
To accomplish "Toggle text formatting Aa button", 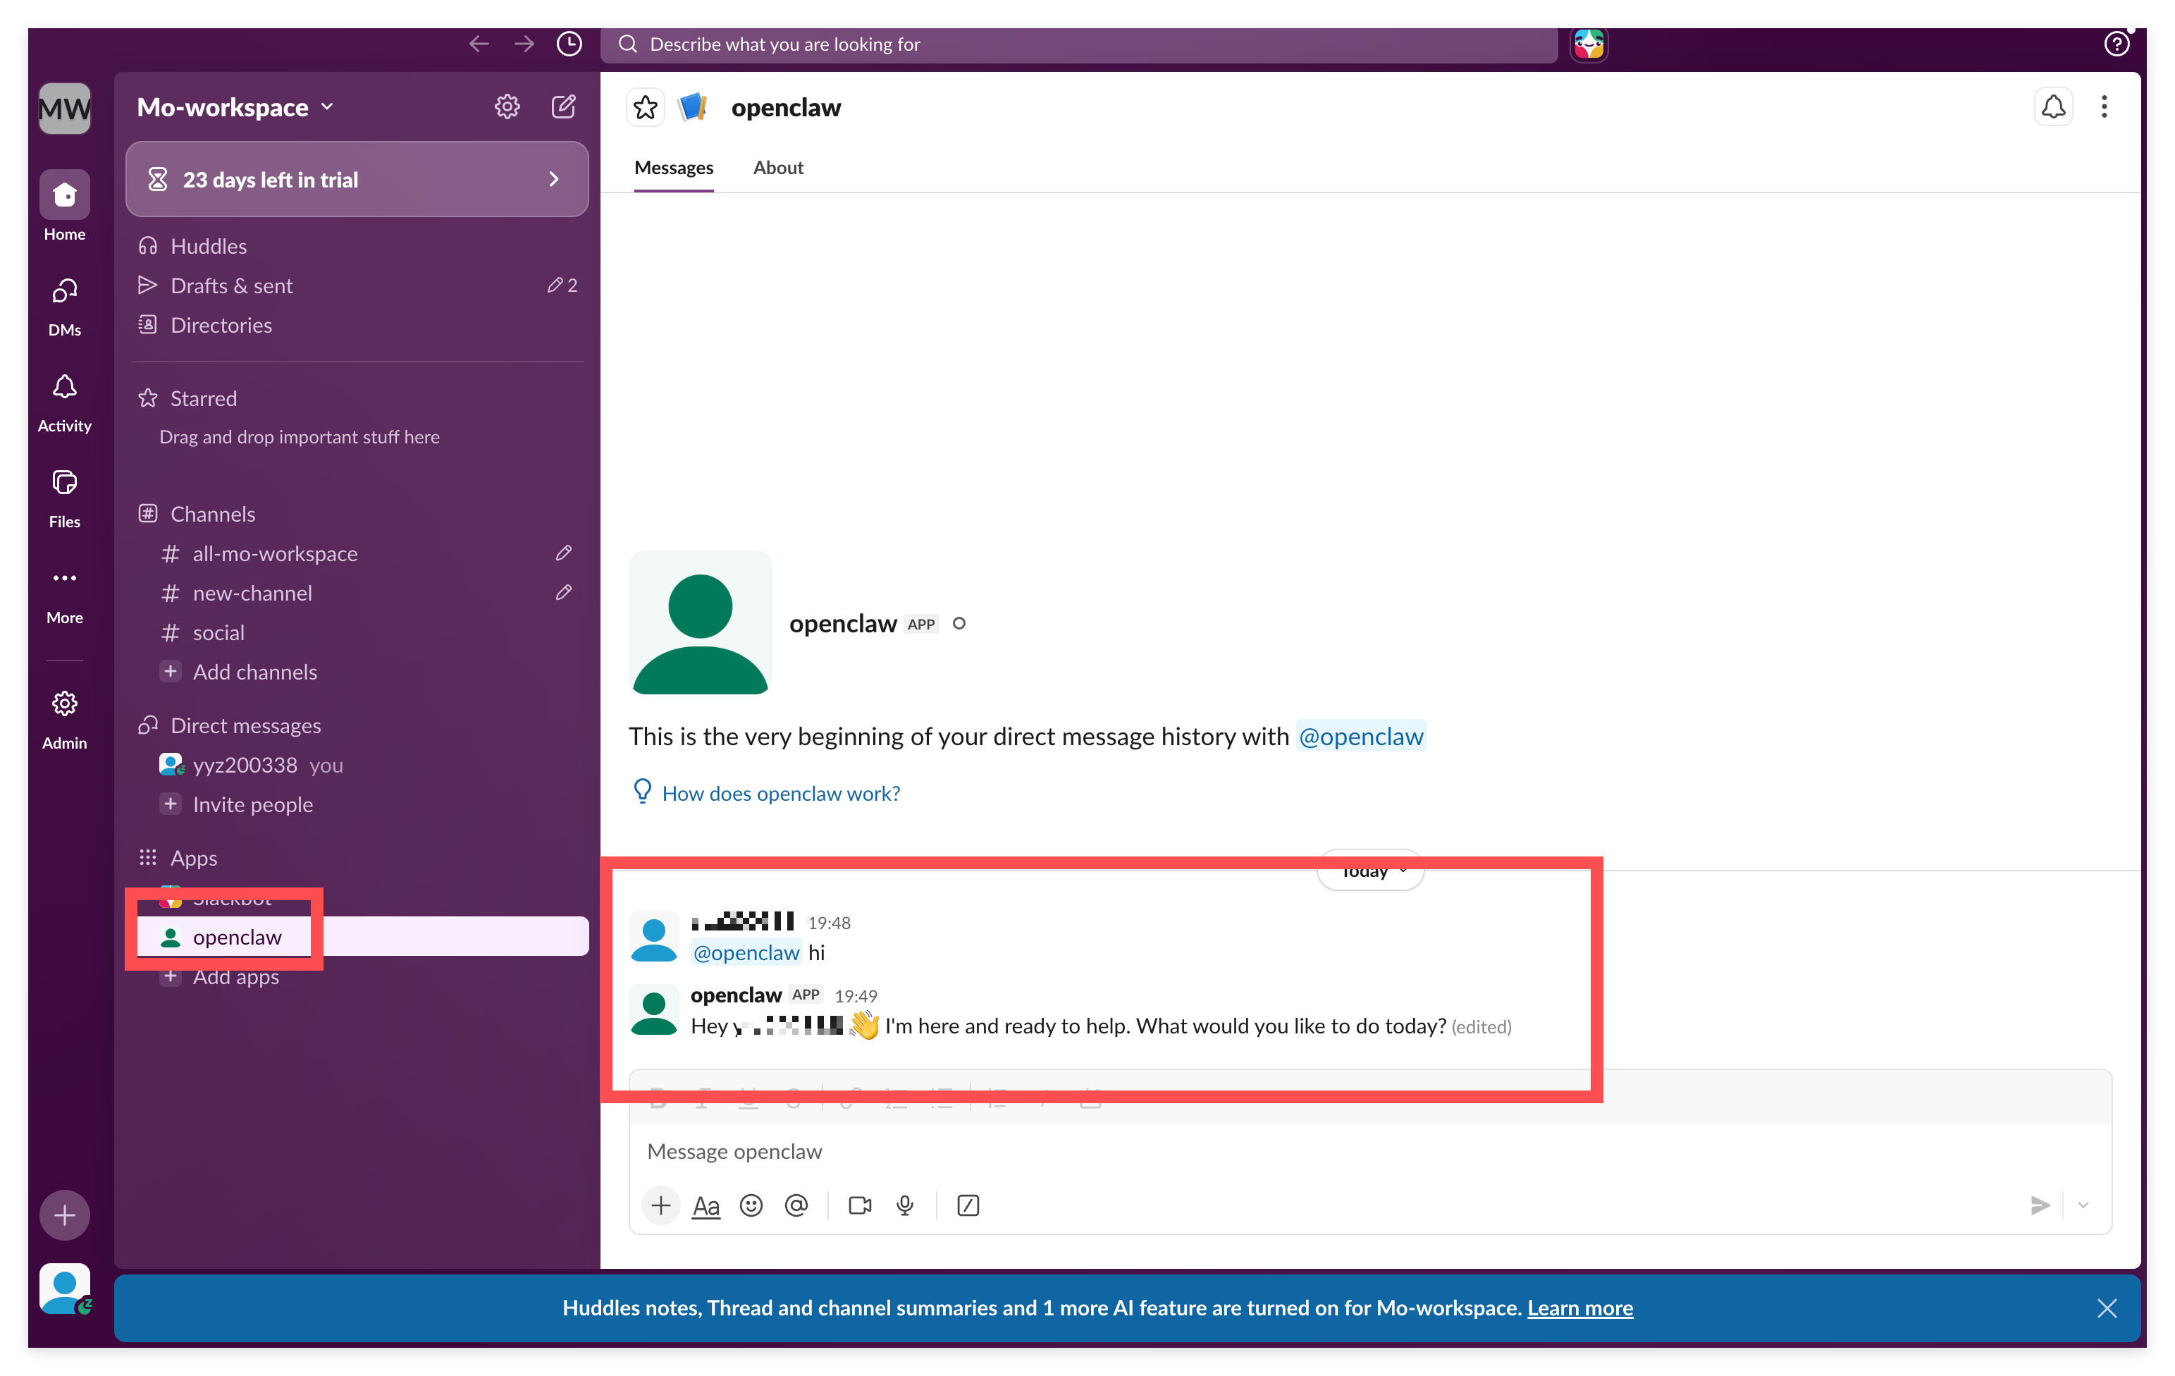I will (706, 1205).
